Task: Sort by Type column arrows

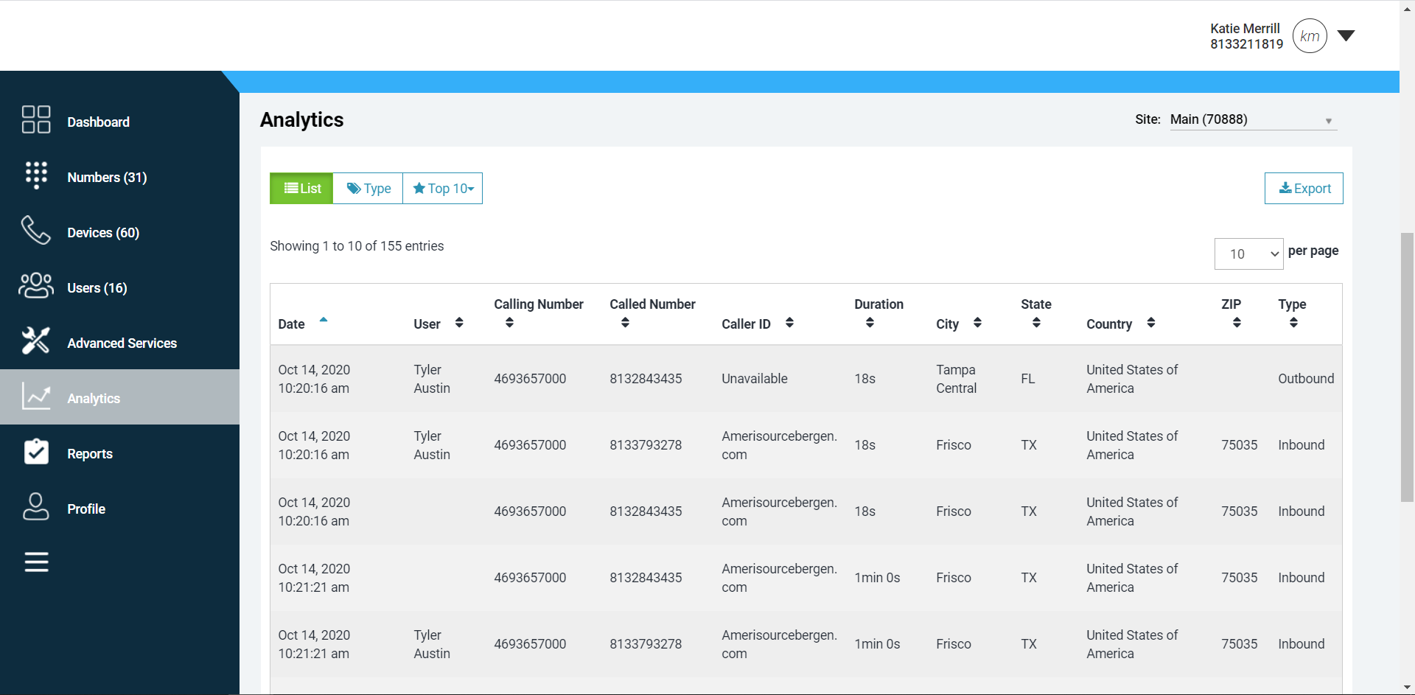Action: (x=1293, y=323)
